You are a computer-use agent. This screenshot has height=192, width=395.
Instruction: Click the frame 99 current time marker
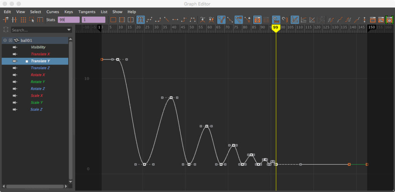tap(275, 28)
